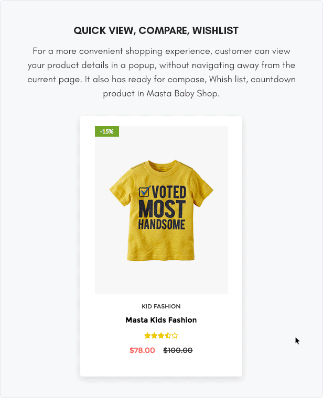Click the word HANDSOME on the shirt
This screenshot has height=398, width=323.
[x=161, y=224]
